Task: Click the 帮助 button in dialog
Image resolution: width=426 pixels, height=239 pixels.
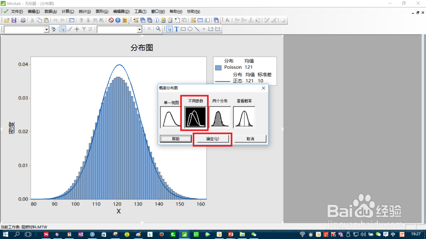Action: click(x=176, y=139)
